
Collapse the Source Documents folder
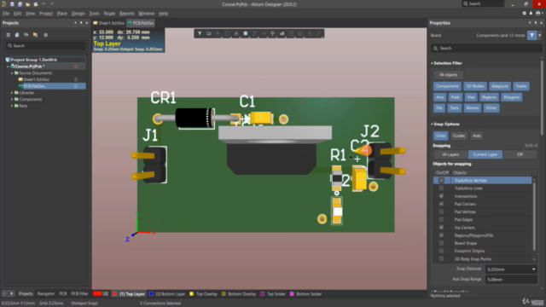click(12, 73)
